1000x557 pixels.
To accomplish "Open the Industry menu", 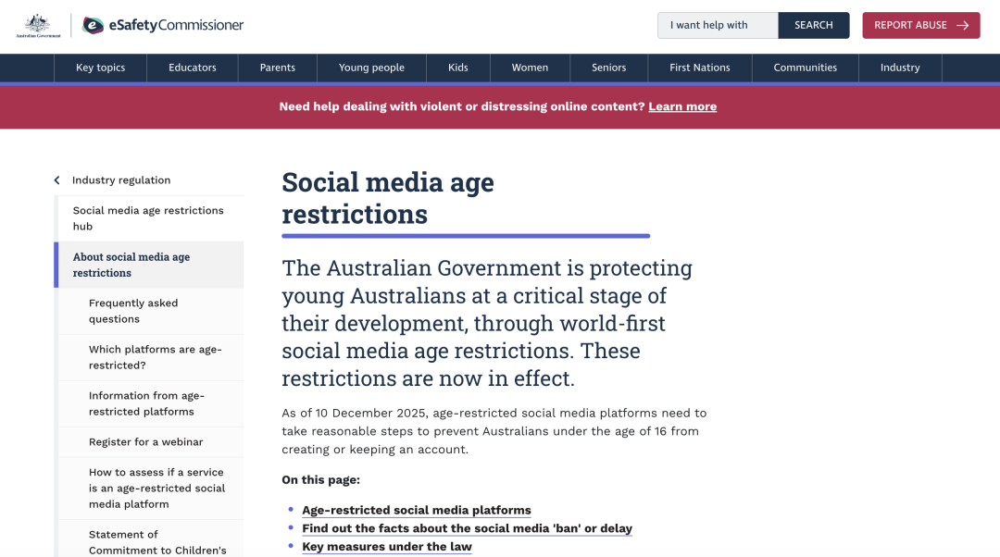I will click(901, 68).
